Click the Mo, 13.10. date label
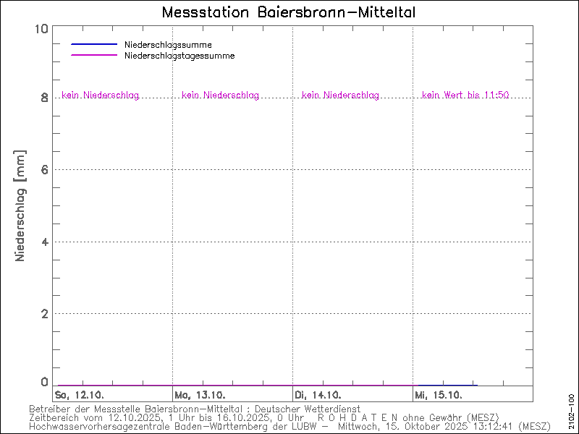The image size is (579, 434). [x=201, y=395]
